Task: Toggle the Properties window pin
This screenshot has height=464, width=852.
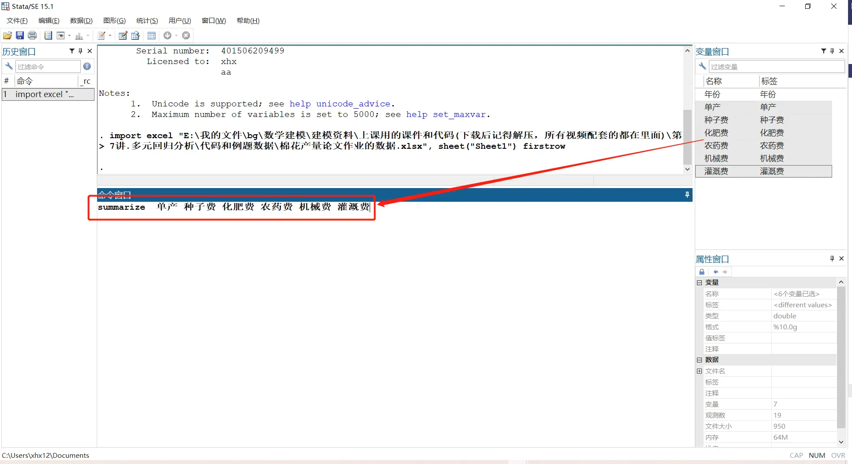Action: pyautogui.click(x=832, y=259)
